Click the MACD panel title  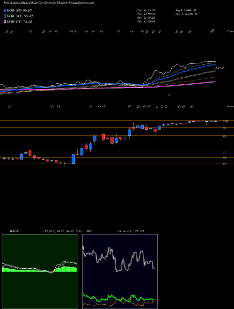[x=14, y=231]
